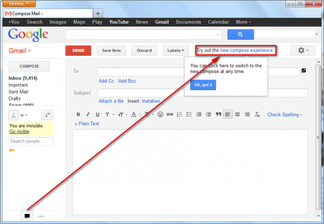Click Save Now button

tap(111, 51)
